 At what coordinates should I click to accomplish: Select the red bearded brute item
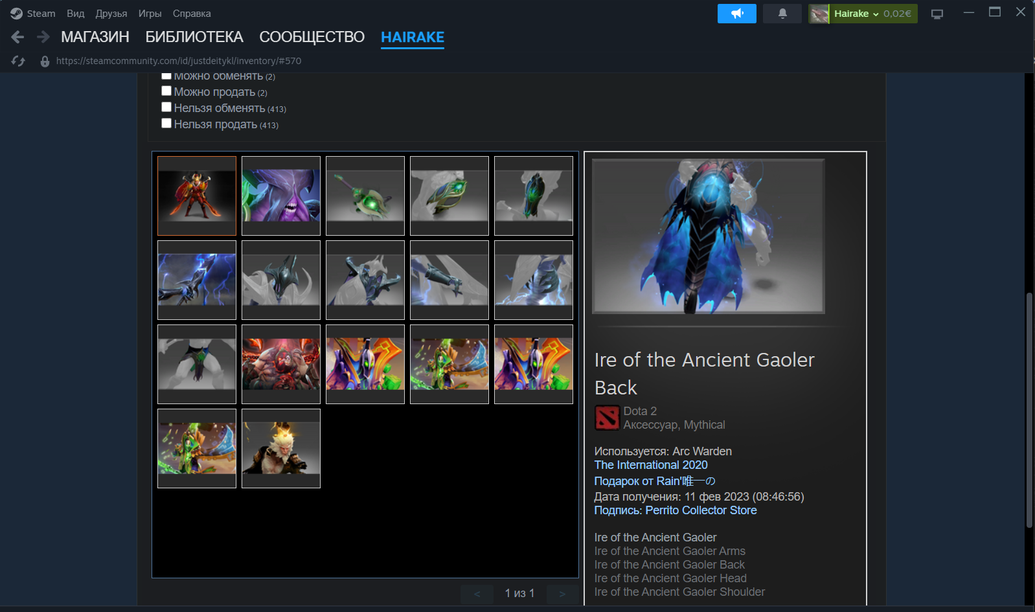[x=281, y=364]
